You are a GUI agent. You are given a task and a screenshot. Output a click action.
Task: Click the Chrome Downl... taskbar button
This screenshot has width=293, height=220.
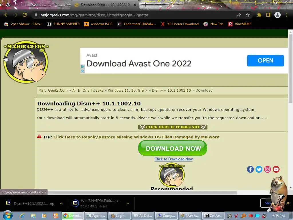(73, 216)
